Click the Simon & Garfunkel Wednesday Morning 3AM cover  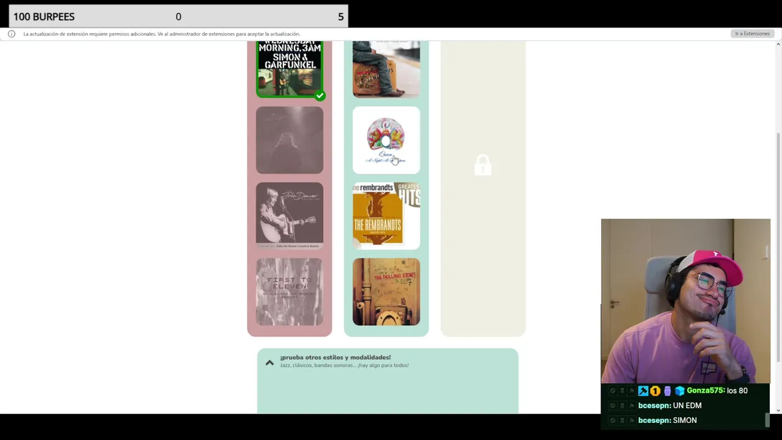290,68
